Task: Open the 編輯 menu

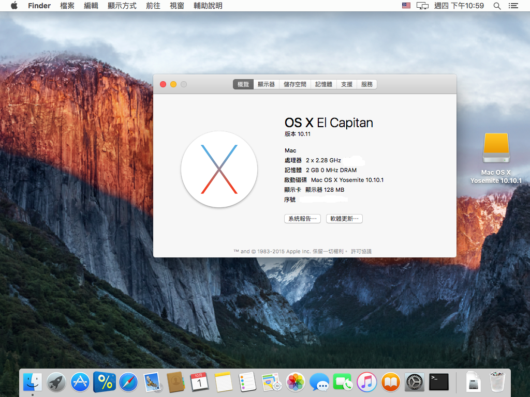Action: coord(91,6)
